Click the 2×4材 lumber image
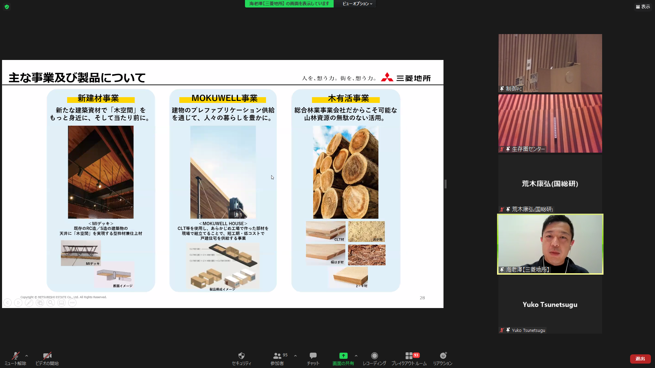Screen dimensions: 655x368 point(348,277)
